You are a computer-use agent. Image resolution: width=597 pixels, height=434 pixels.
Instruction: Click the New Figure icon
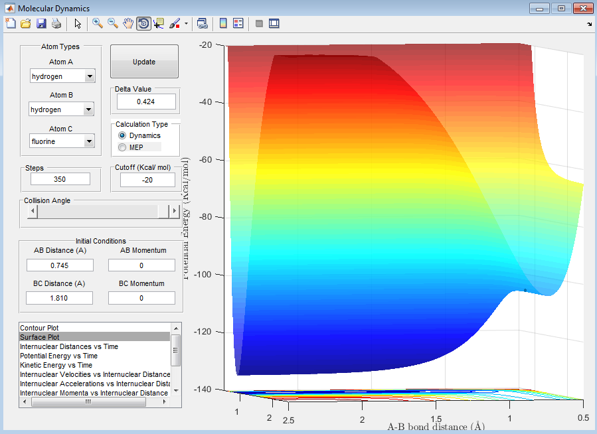click(10, 24)
